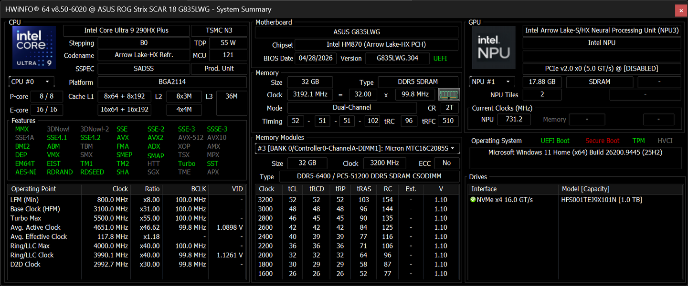The height and width of the screenshot is (286, 688).
Task: Click the Operating Point column header
Action: click(45, 189)
